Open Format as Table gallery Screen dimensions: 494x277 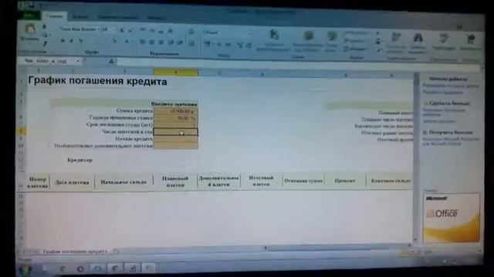coord(308,41)
